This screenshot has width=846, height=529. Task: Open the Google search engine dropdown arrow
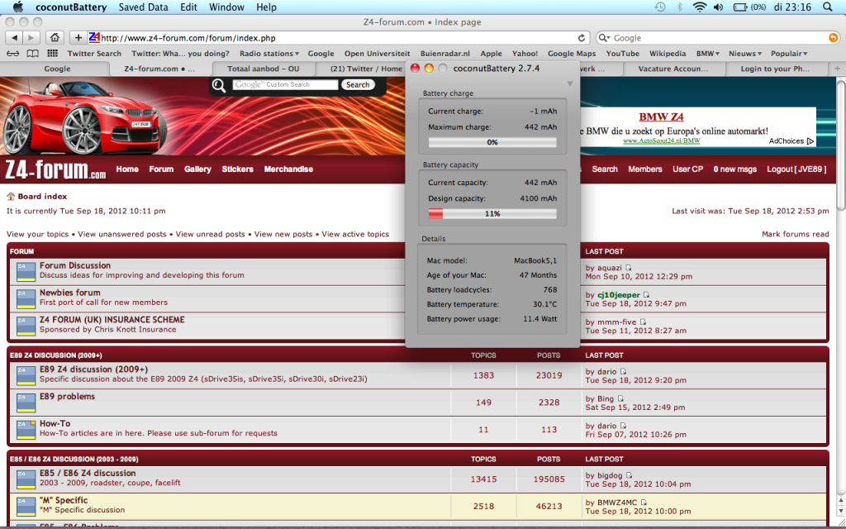click(x=605, y=38)
